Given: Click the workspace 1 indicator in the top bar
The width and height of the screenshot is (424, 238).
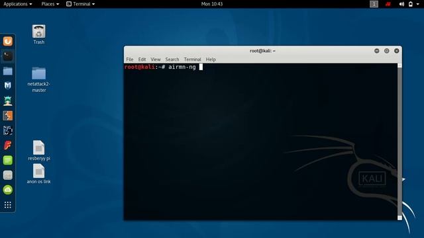Looking at the screenshot, I should pos(374,4).
